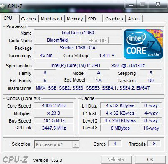Click the CPU-Z logo at the bottom
168x164 pixels.
click(15, 159)
